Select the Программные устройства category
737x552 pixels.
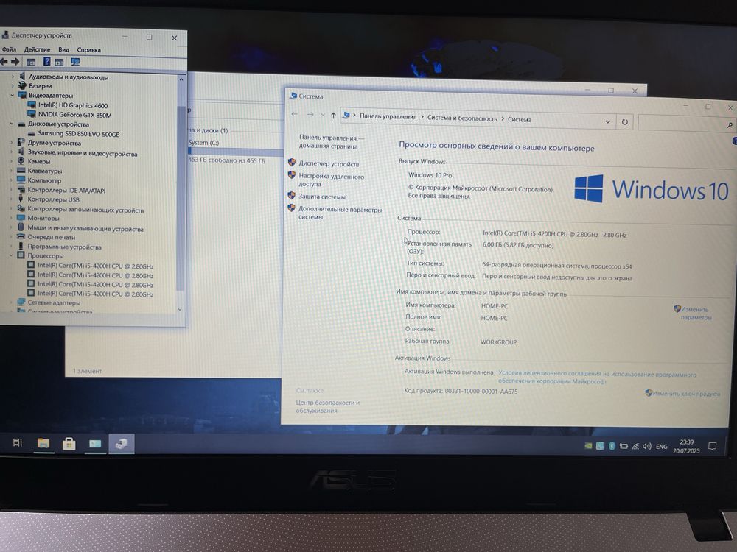(x=64, y=247)
